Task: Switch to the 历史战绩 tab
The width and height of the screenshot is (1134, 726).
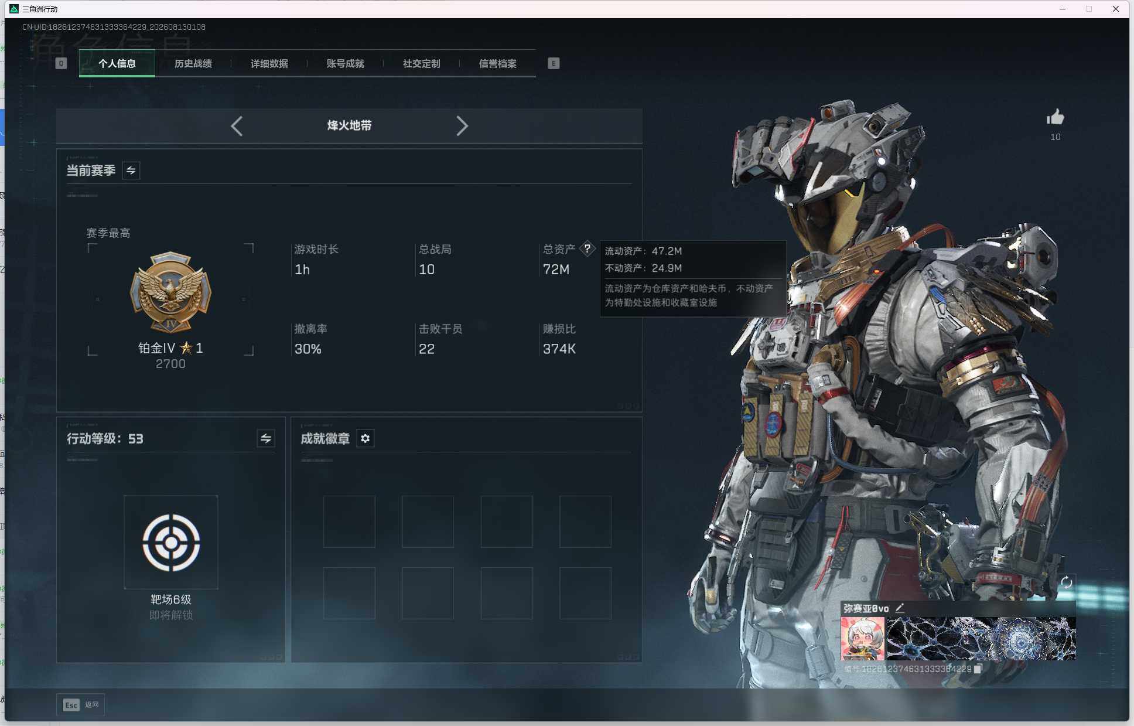Action: (x=193, y=63)
